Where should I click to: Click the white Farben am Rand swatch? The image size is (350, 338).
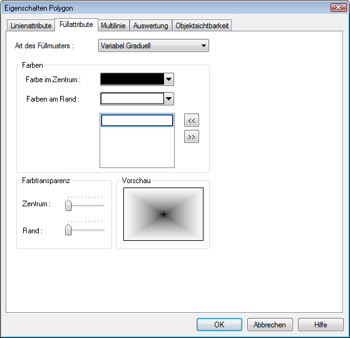(132, 98)
